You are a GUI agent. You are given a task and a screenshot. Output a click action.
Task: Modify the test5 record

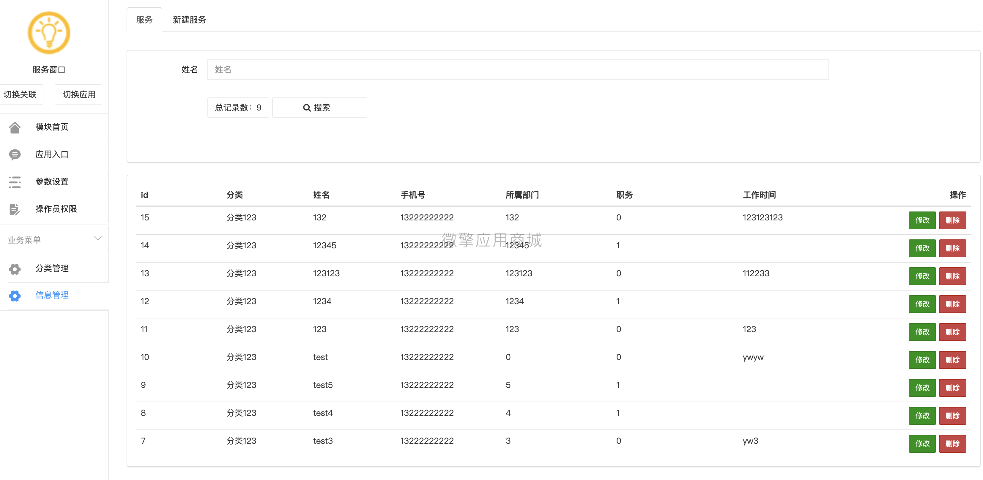(x=922, y=388)
